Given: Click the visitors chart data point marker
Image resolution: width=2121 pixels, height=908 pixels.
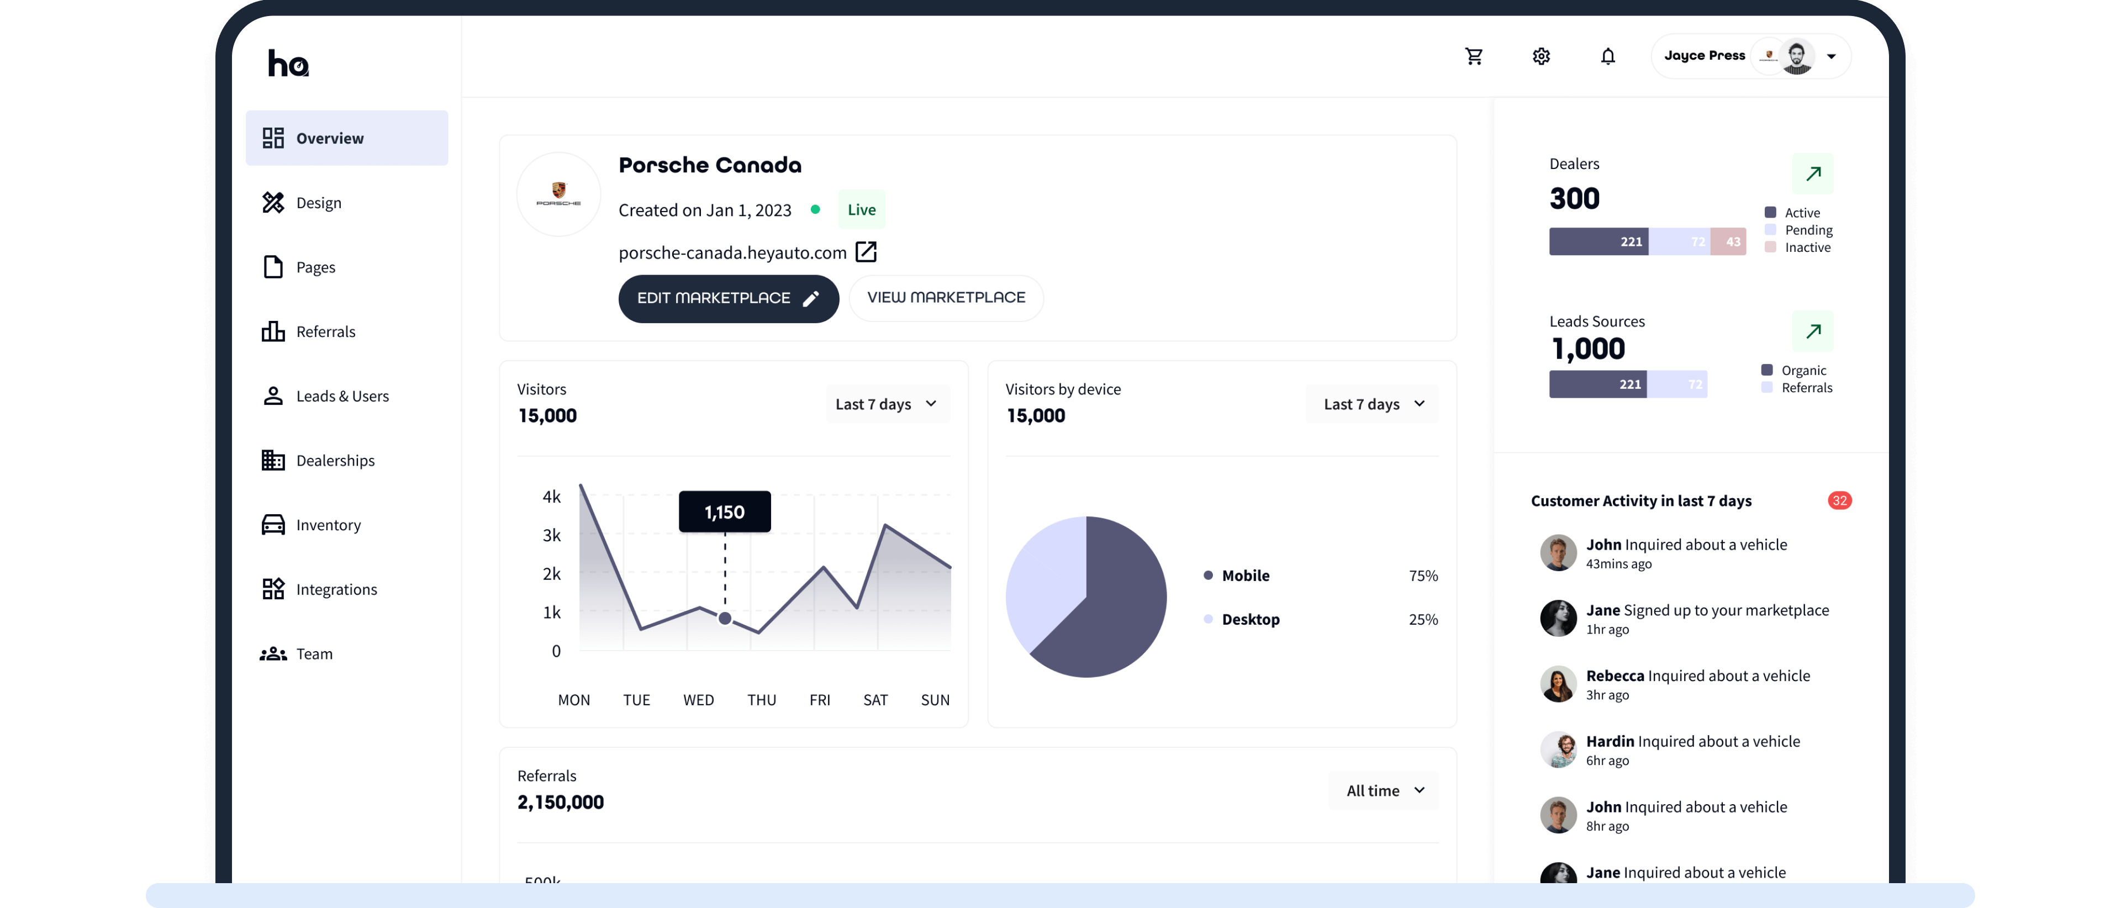Looking at the screenshot, I should pos(725,618).
